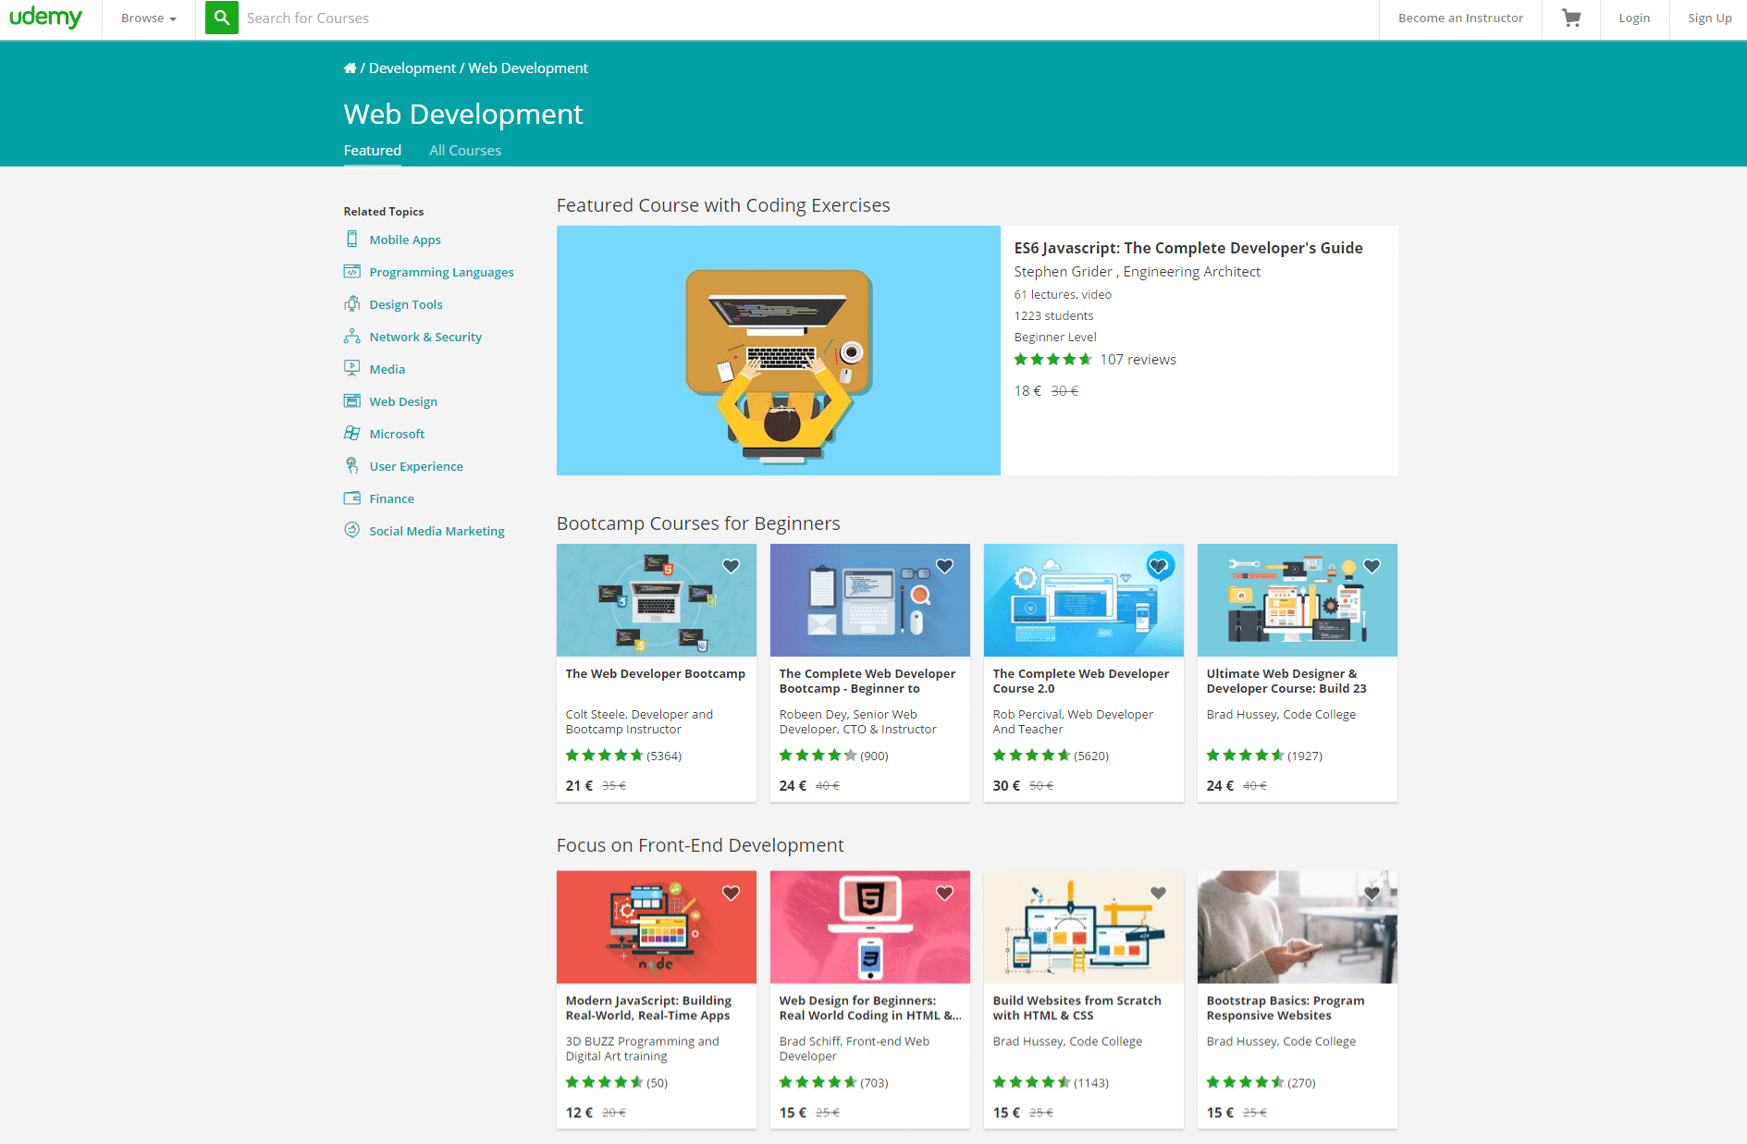Toggle wishlist heart on The Web Developer Bootcamp
The image size is (1747, 1144).
pos(731,566)
